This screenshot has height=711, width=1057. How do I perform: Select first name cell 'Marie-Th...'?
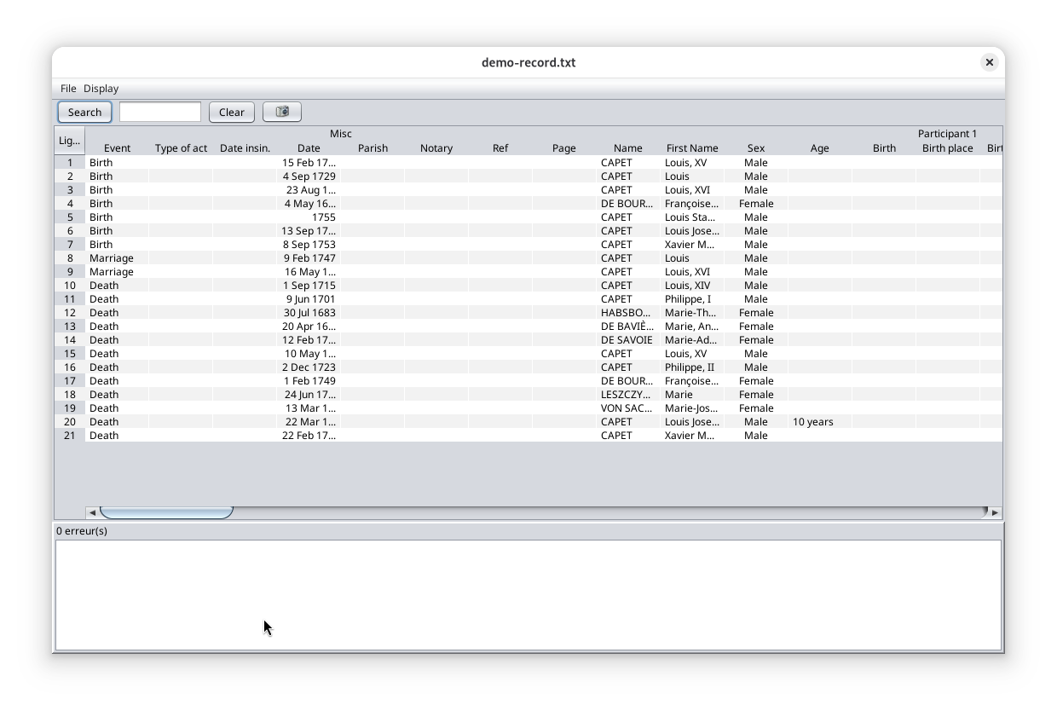692,312
